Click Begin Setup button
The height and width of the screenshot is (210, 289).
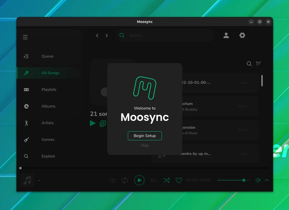tap(145, 136)
